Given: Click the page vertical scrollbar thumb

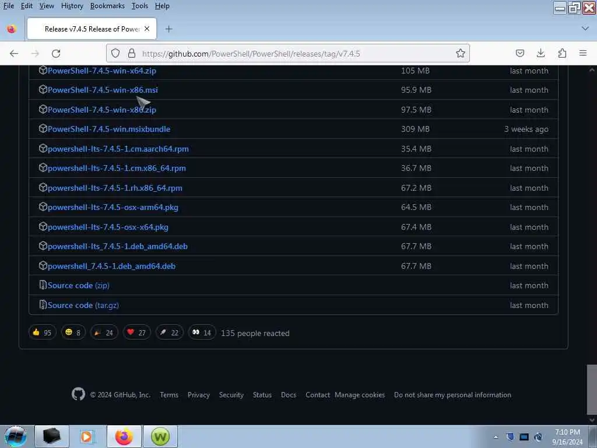Looking at the screenshot, I should (x=592, y=389).
